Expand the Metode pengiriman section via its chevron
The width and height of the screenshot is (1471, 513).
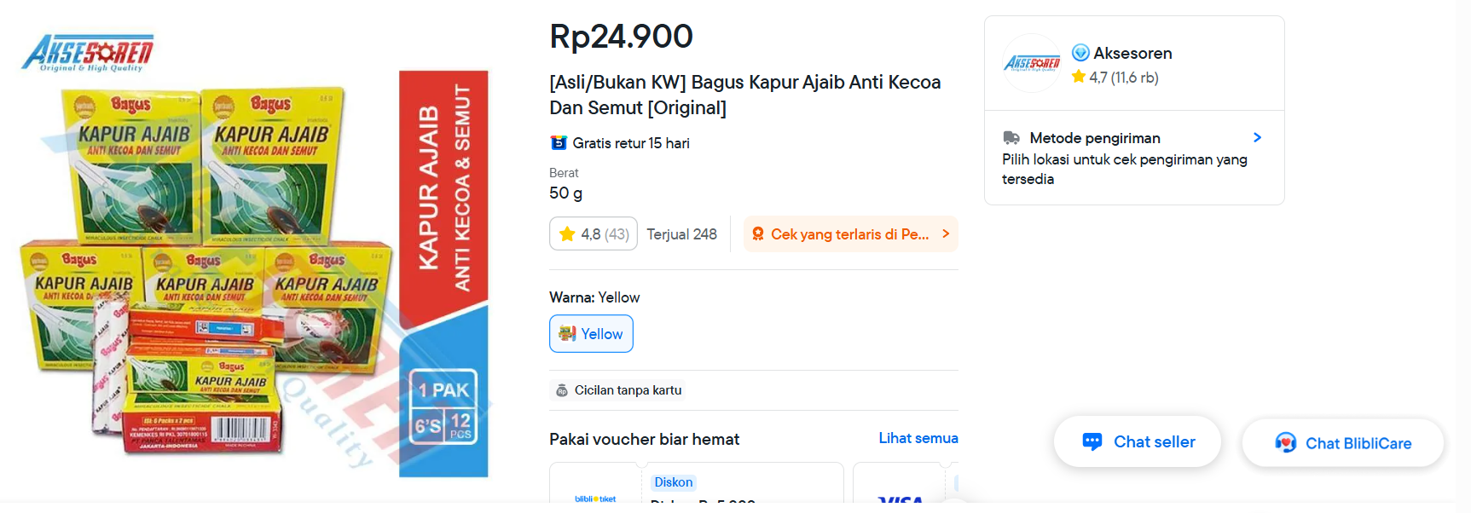1257,136
